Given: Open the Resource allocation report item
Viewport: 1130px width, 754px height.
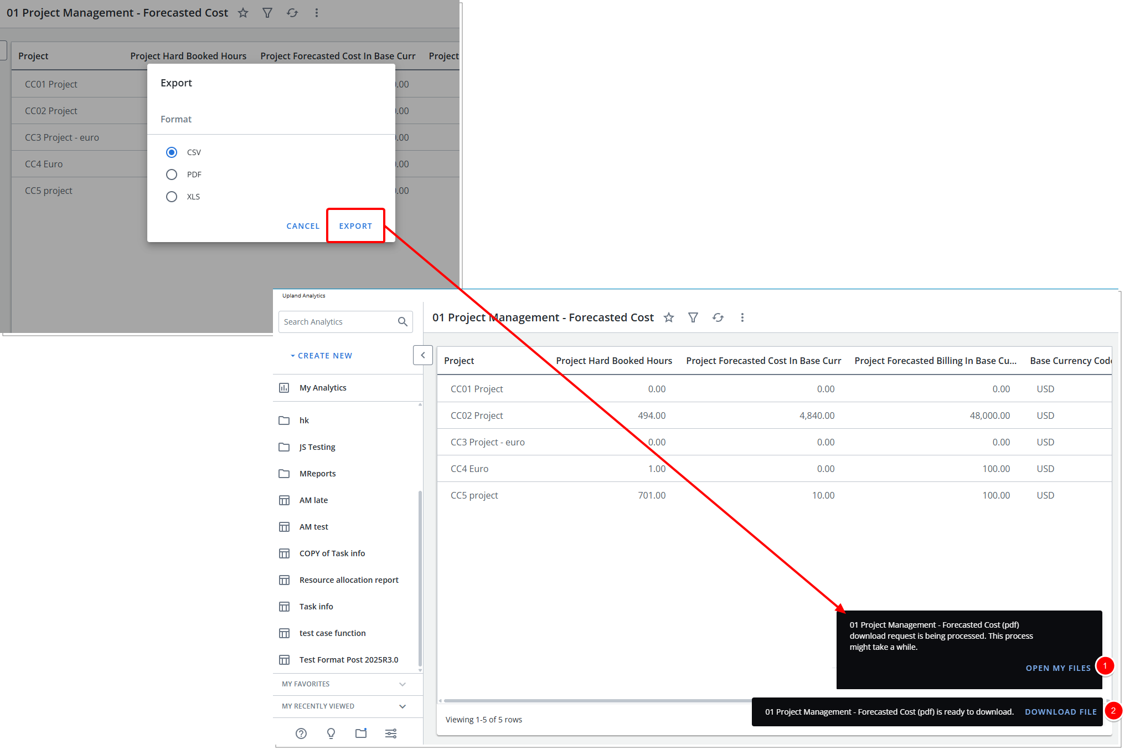Looking at the screenshot, I should point(349,580).
